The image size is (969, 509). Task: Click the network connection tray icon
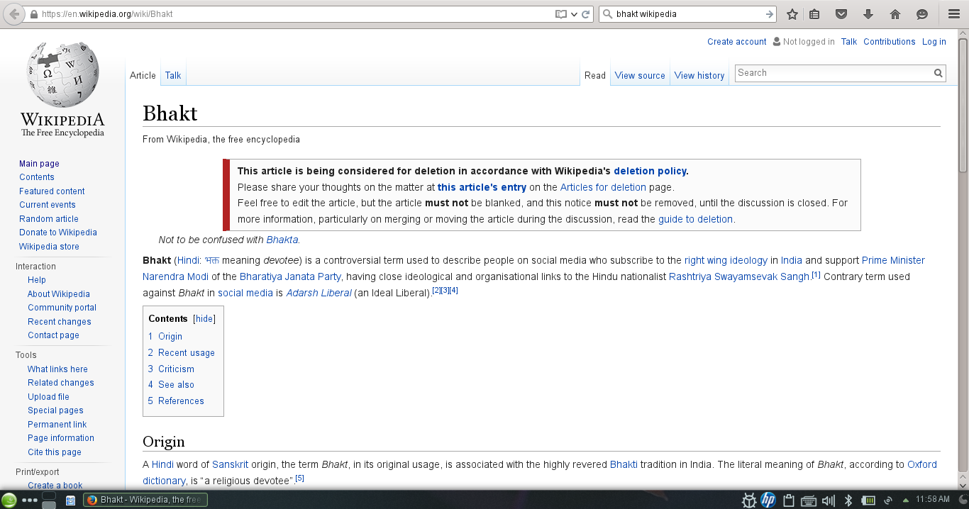pyautogui.click(x=887, y=500)
